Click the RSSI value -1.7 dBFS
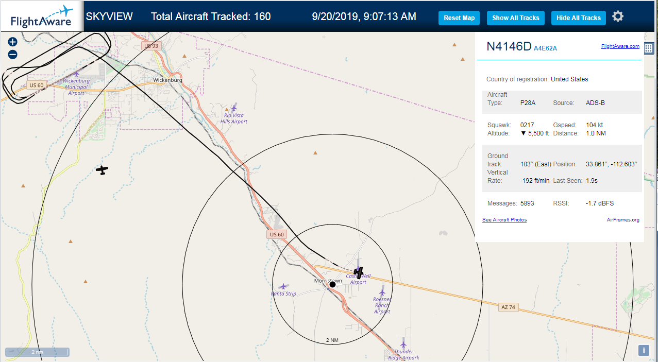 coord(600,203)
